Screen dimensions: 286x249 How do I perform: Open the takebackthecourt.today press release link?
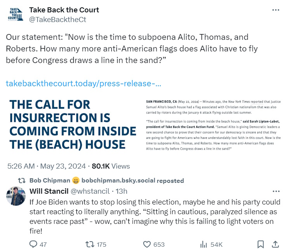pyautogui.click(x=83, y=84)
